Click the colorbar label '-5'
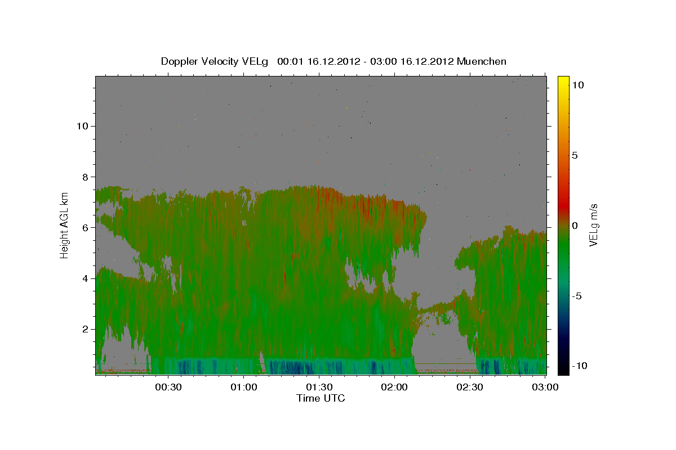 [578, 296]
